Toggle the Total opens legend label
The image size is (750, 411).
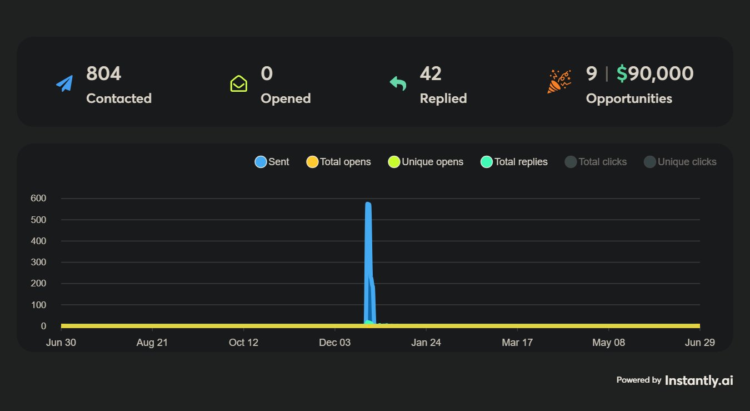click(346, 162)
